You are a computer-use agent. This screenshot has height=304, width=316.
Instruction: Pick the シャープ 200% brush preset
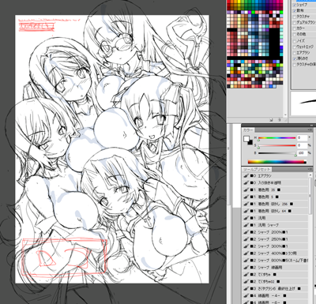(275, 232)
